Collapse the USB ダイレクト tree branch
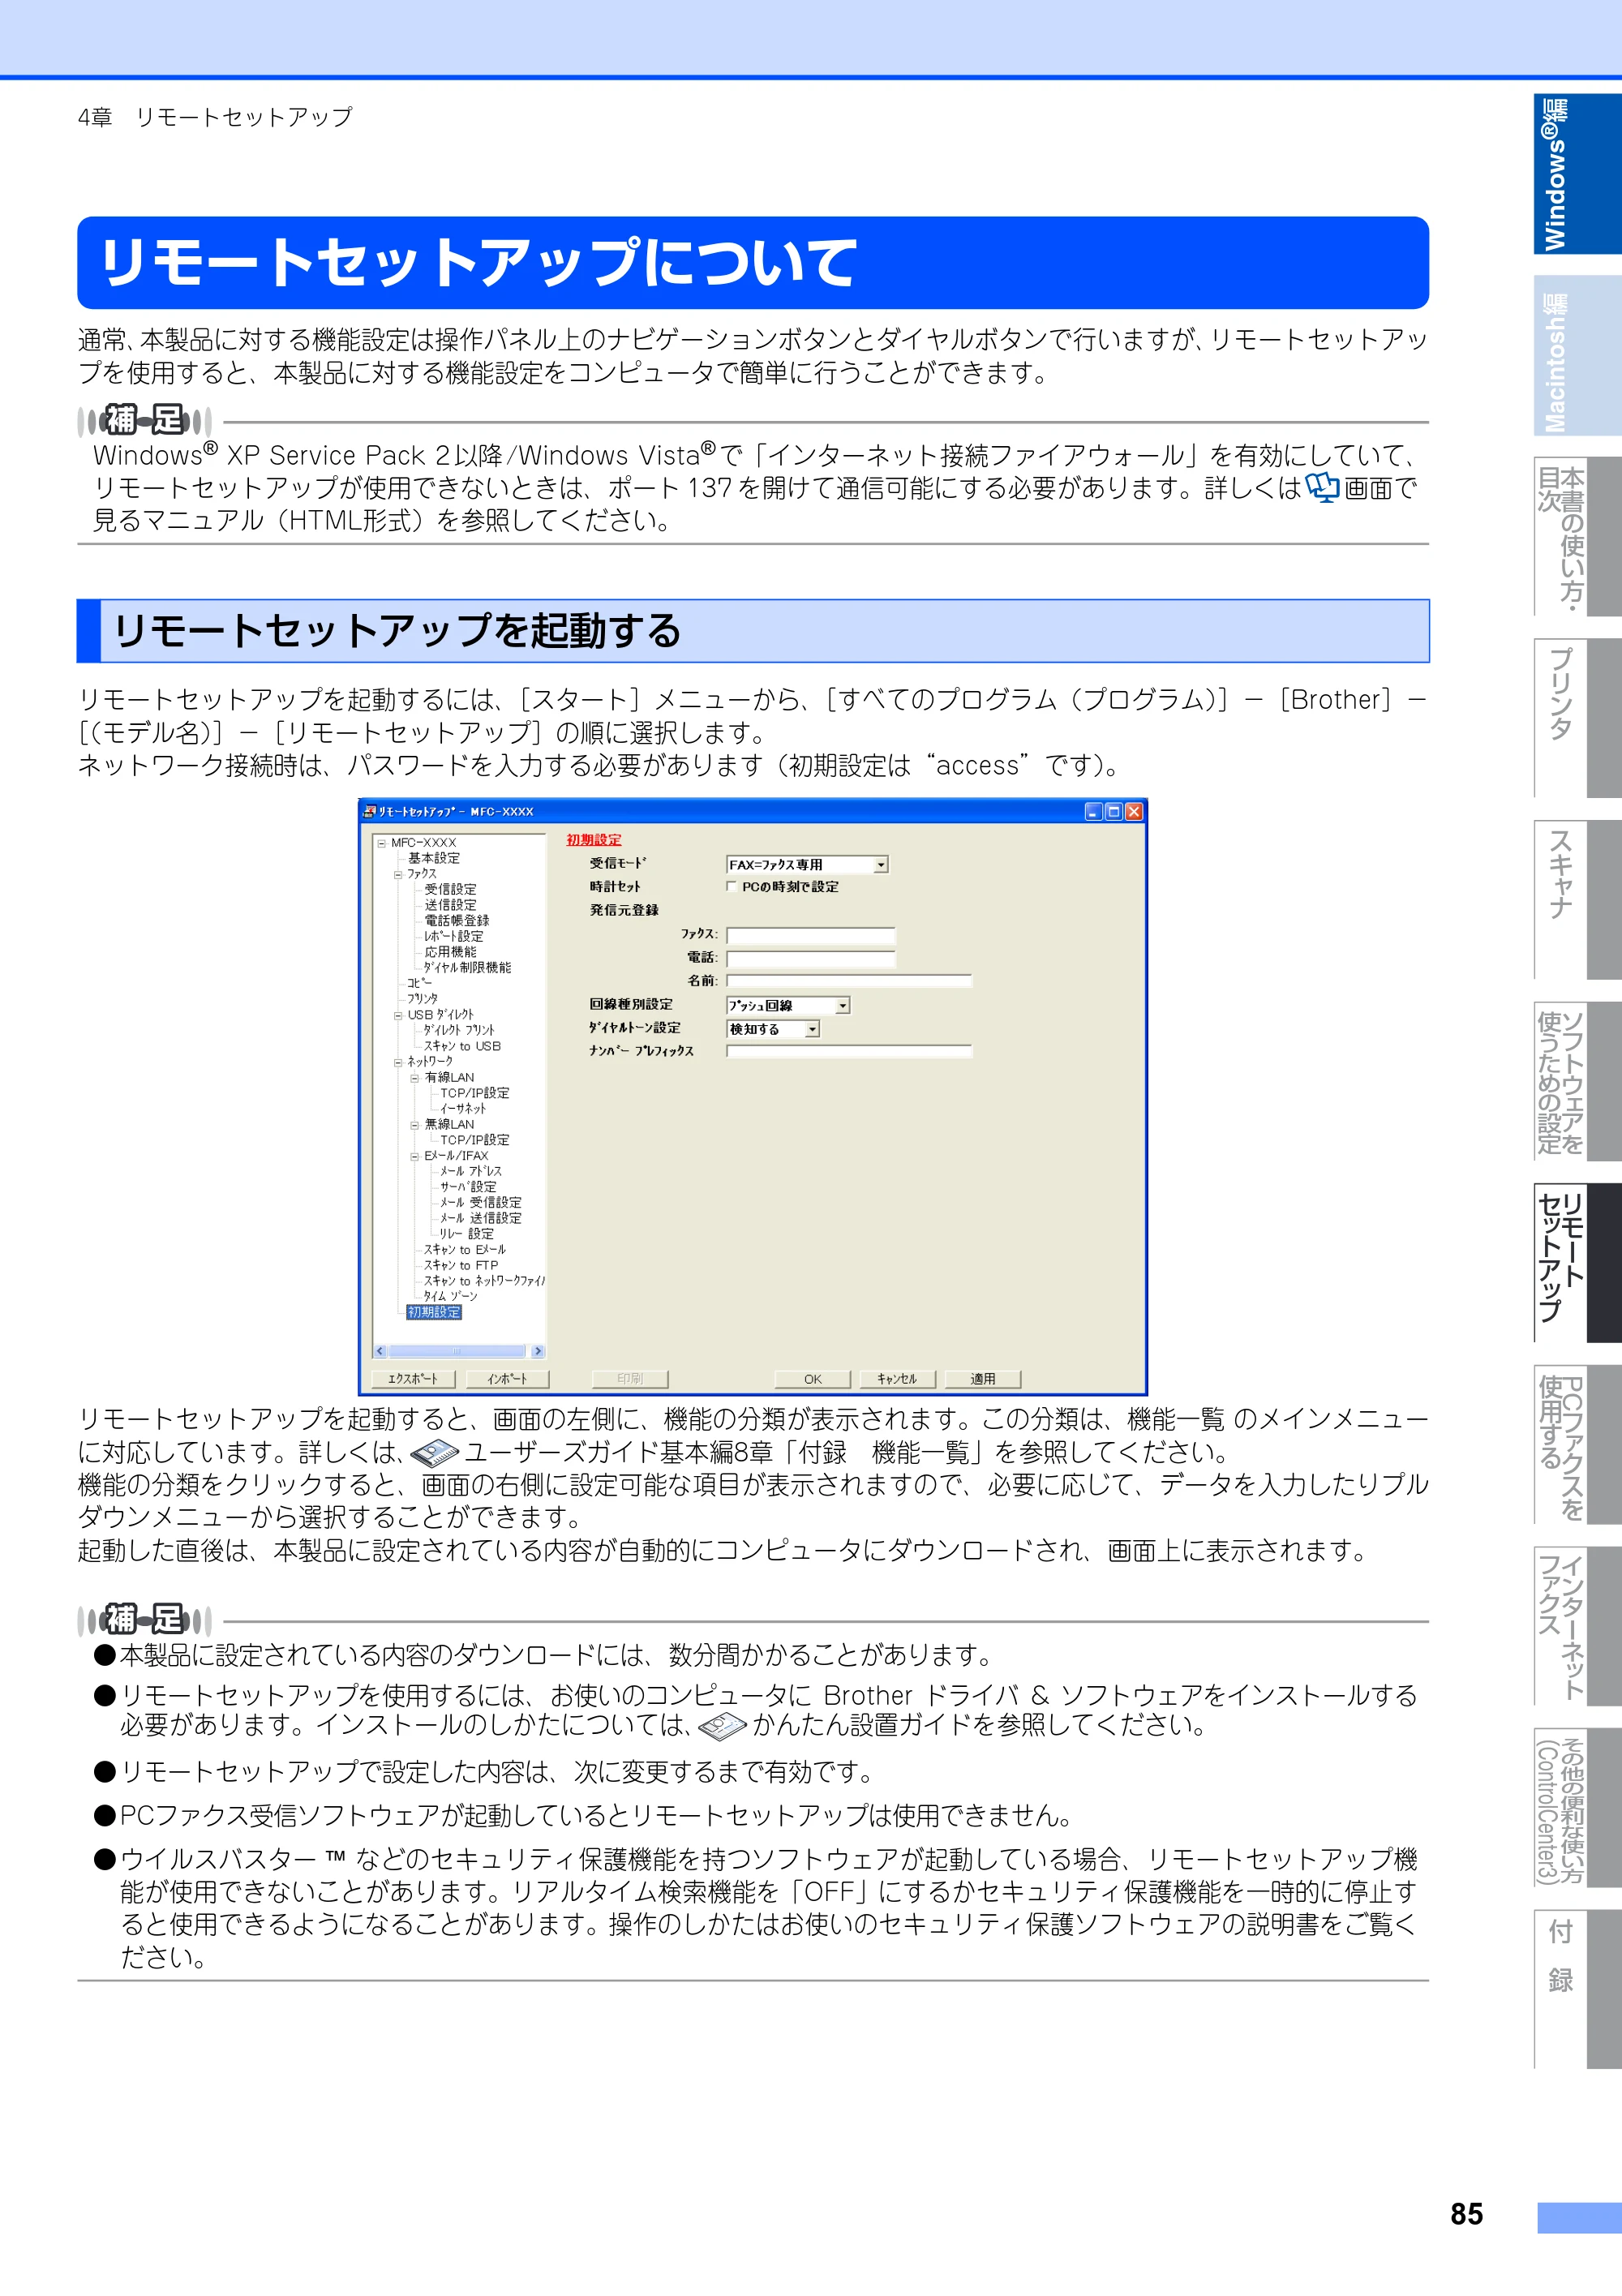Image resolution: width=1622 pixels, height=2296 pixels. pyautogui.click(x=398, y=1015)
